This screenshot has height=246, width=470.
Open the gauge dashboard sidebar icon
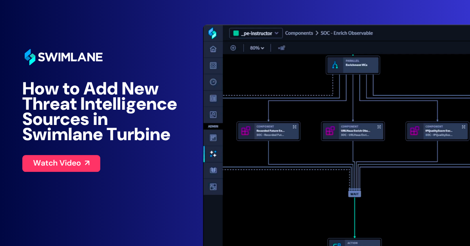tap(213, 82)
